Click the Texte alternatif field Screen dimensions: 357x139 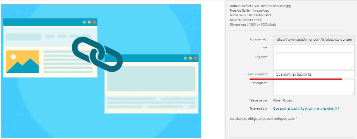314,74
